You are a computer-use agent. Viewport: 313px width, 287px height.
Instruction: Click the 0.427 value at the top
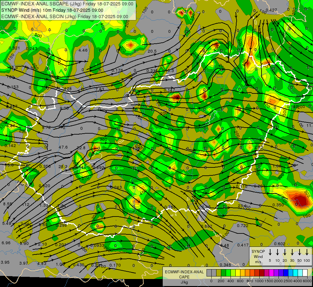[271, 10]
